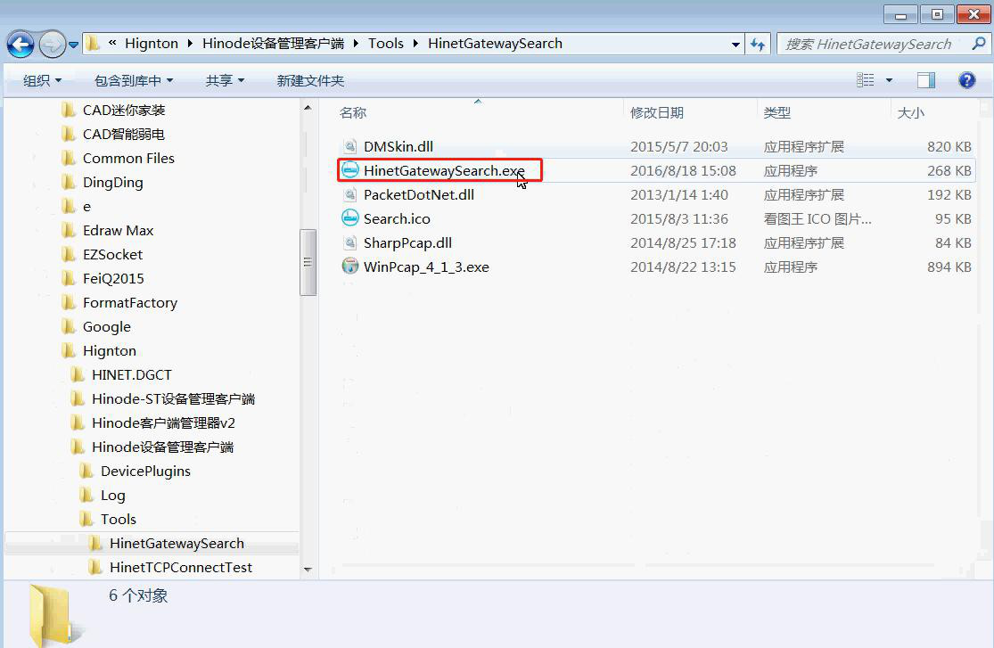994x648 pixels.
Task: Change view with the view mode icon
Action: tap(866, 80)
